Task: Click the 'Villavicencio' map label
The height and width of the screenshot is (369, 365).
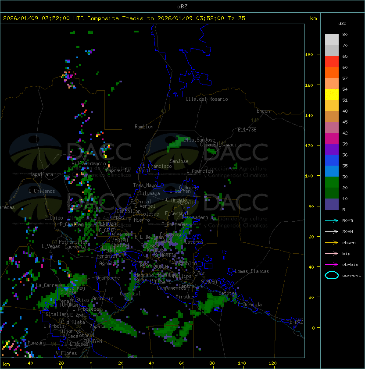Action: coord(89,163)
